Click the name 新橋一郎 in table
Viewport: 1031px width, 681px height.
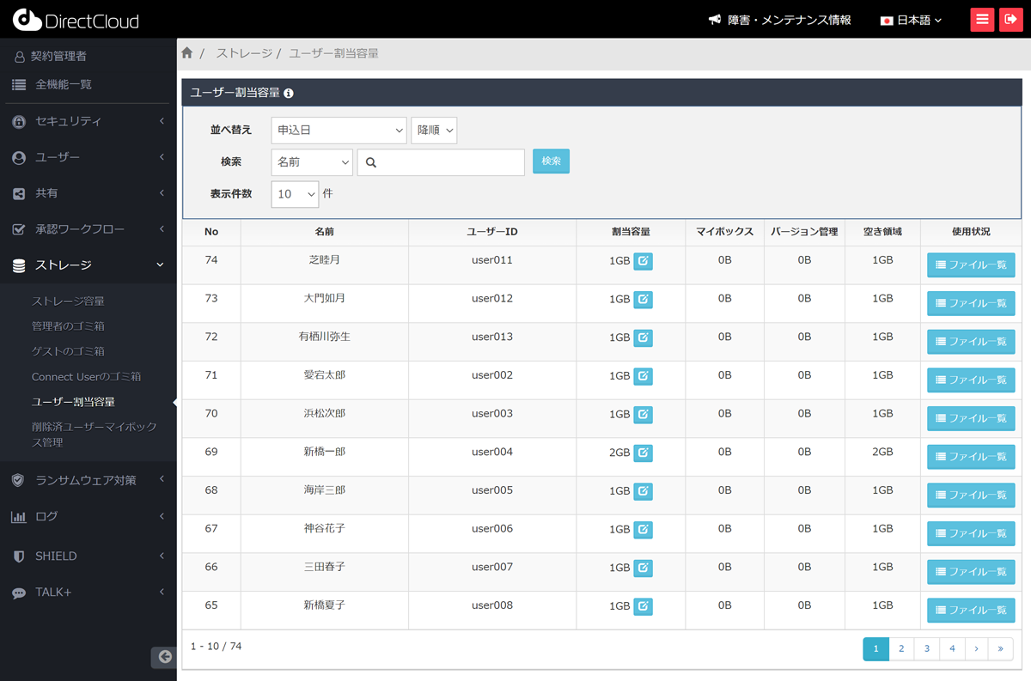tap(325, 452)
